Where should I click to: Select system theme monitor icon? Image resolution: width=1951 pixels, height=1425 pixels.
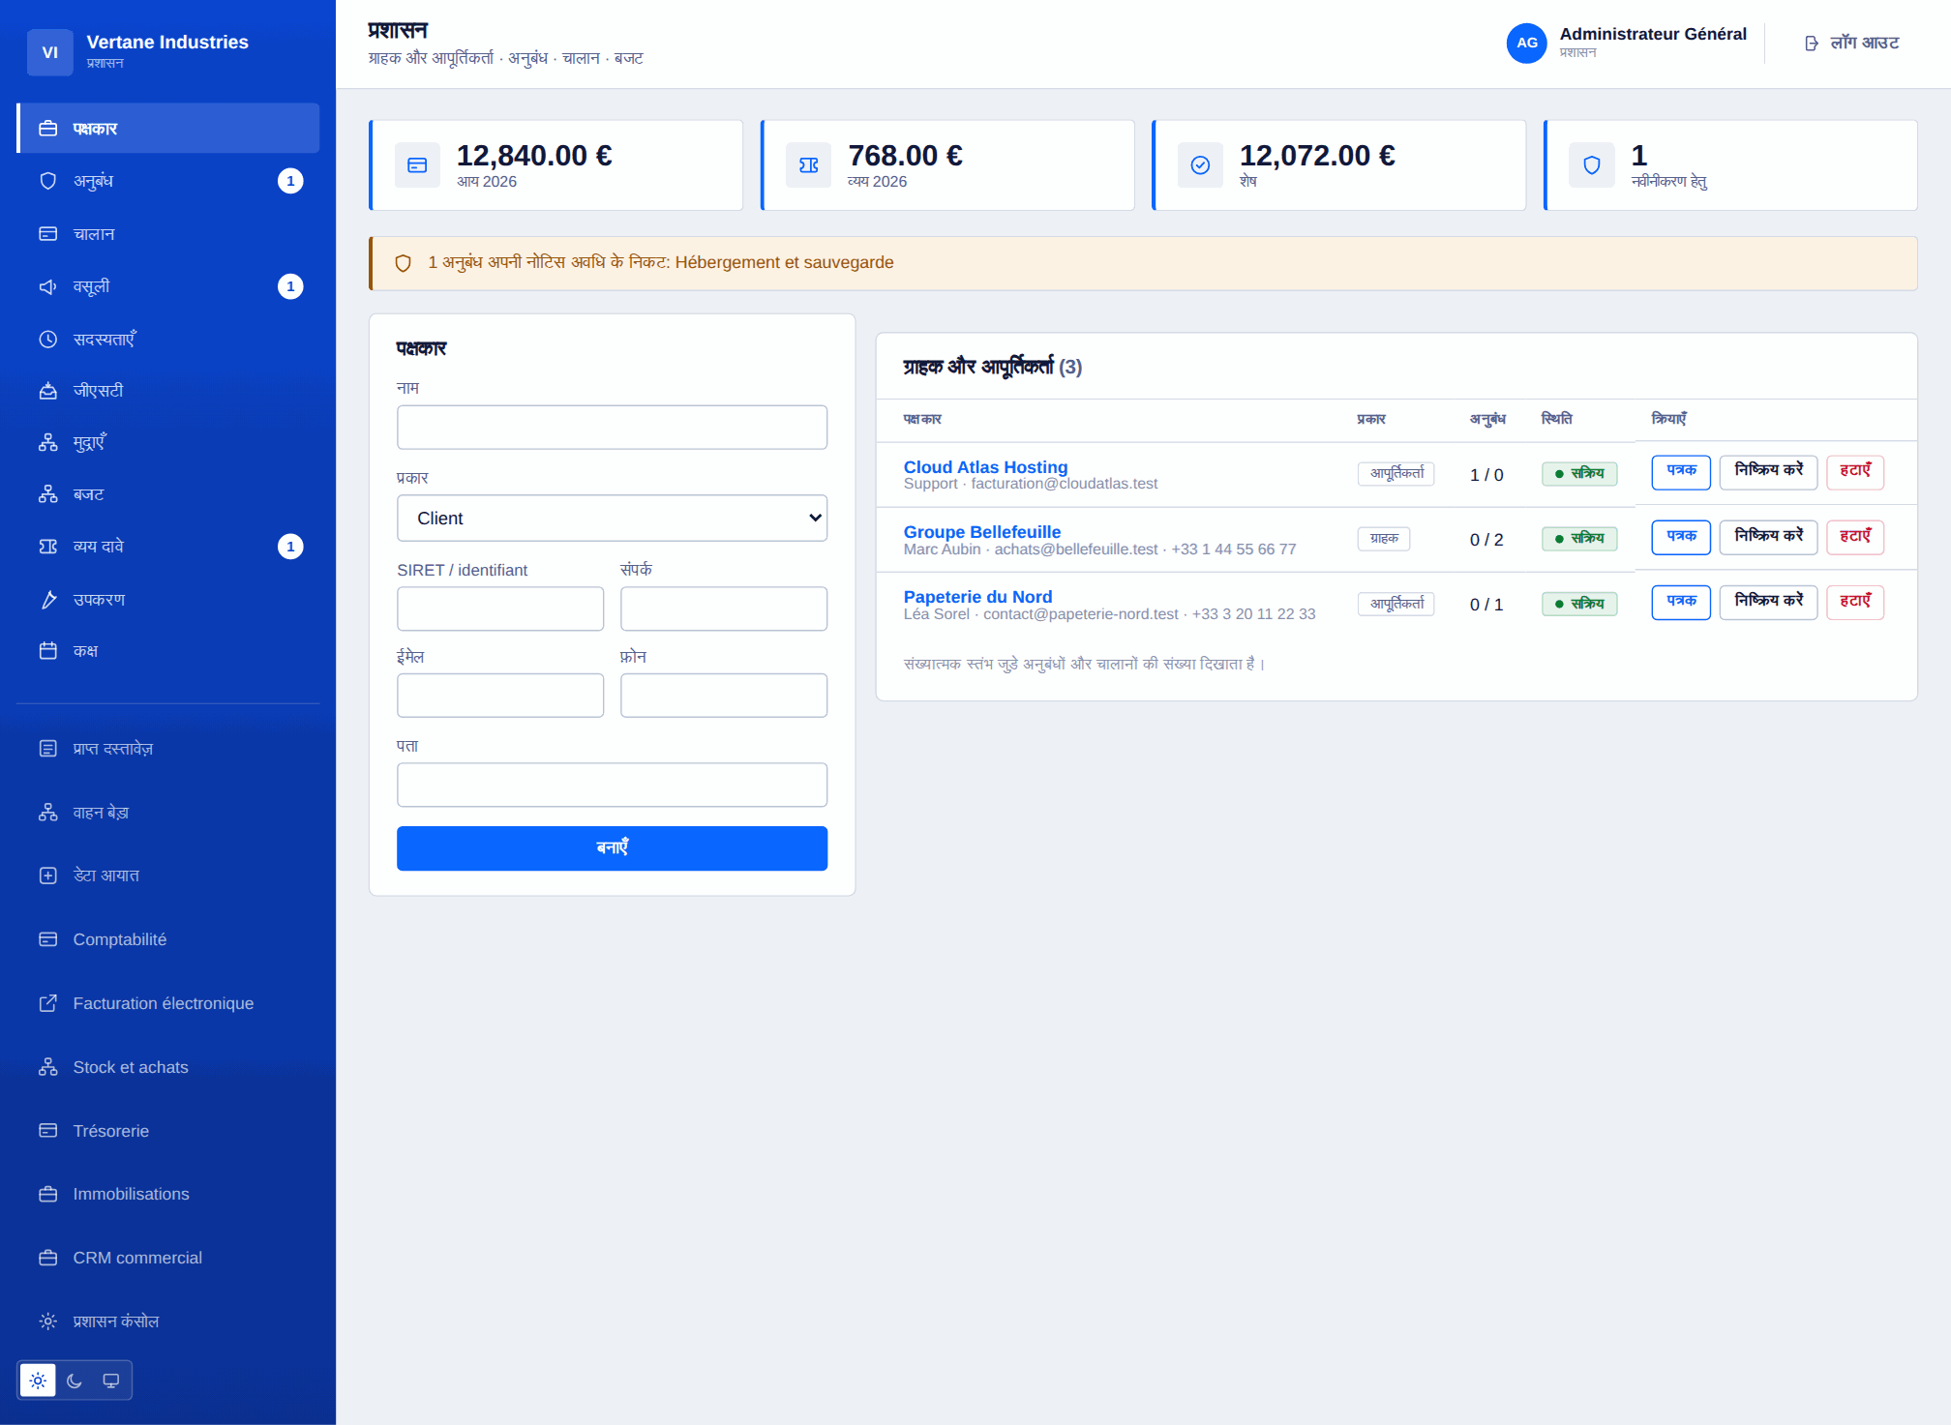111,1380
